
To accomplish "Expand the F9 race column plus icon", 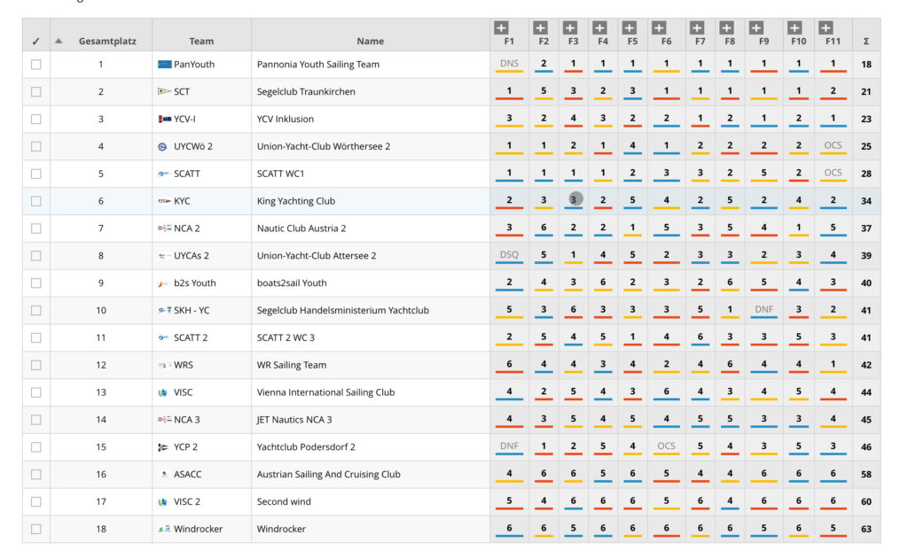I will click(756, 27).
